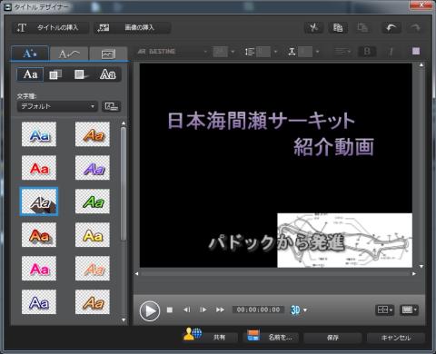Click the preset list scroll-up arrow
Viewport: 436px width, 354px height.
click(124, 123)
